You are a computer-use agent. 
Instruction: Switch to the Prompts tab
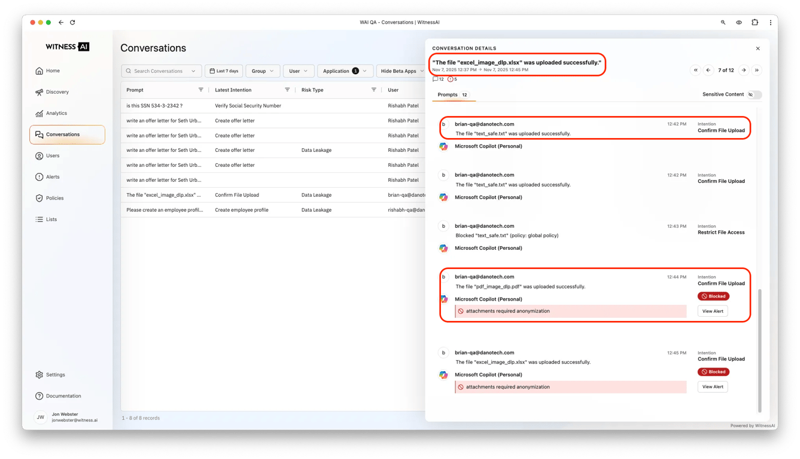click(x=453, y=95)
